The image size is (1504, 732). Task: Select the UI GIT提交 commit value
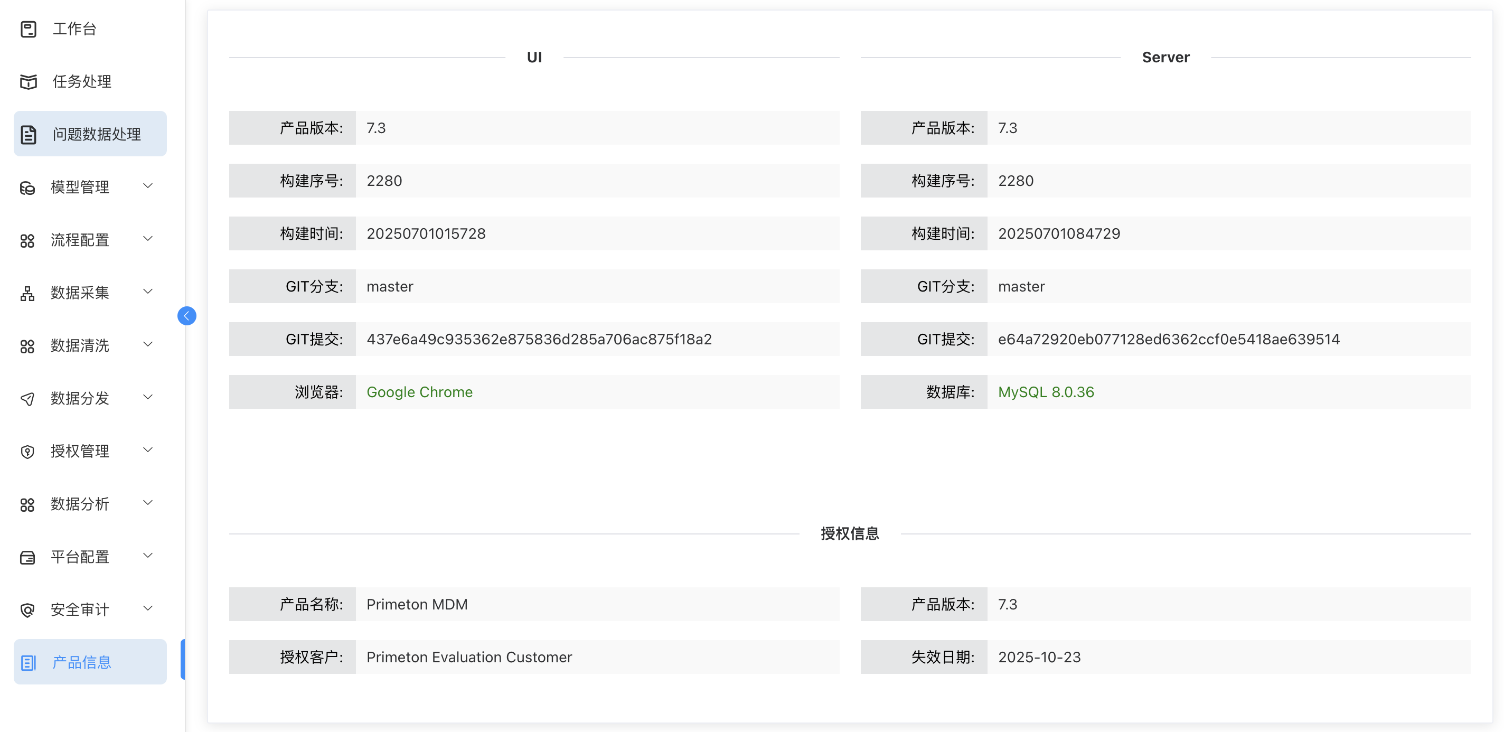click(x=539, y=339)
